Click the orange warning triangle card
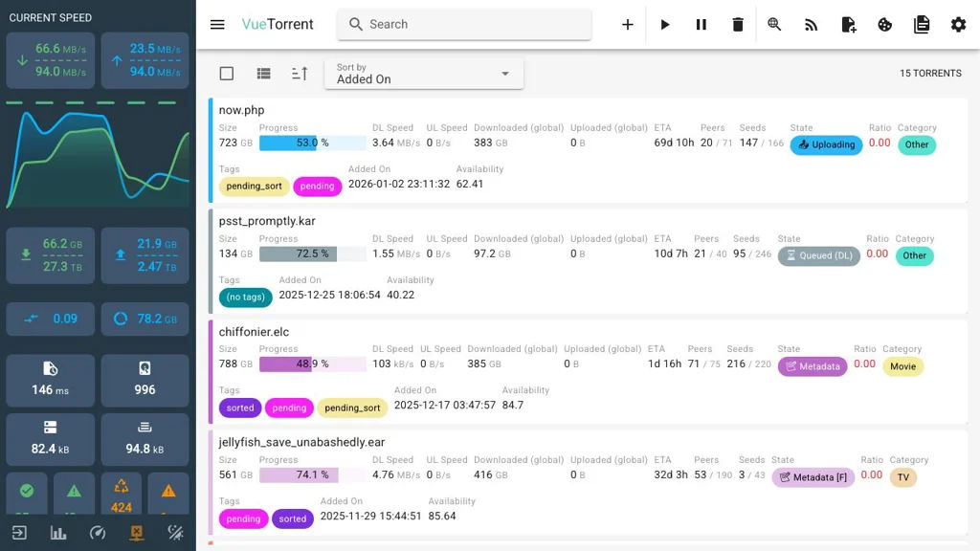The image size is (980, 551). tap(168, 495)
